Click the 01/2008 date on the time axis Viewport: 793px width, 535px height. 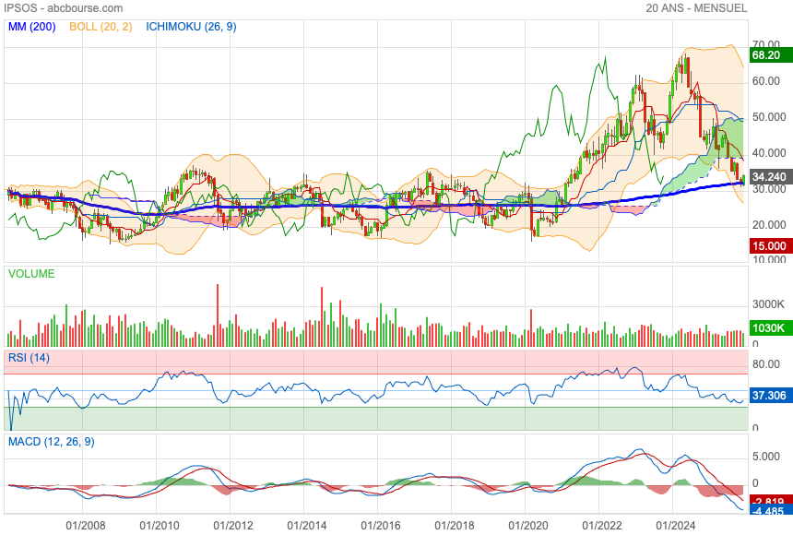coord(83,525)
